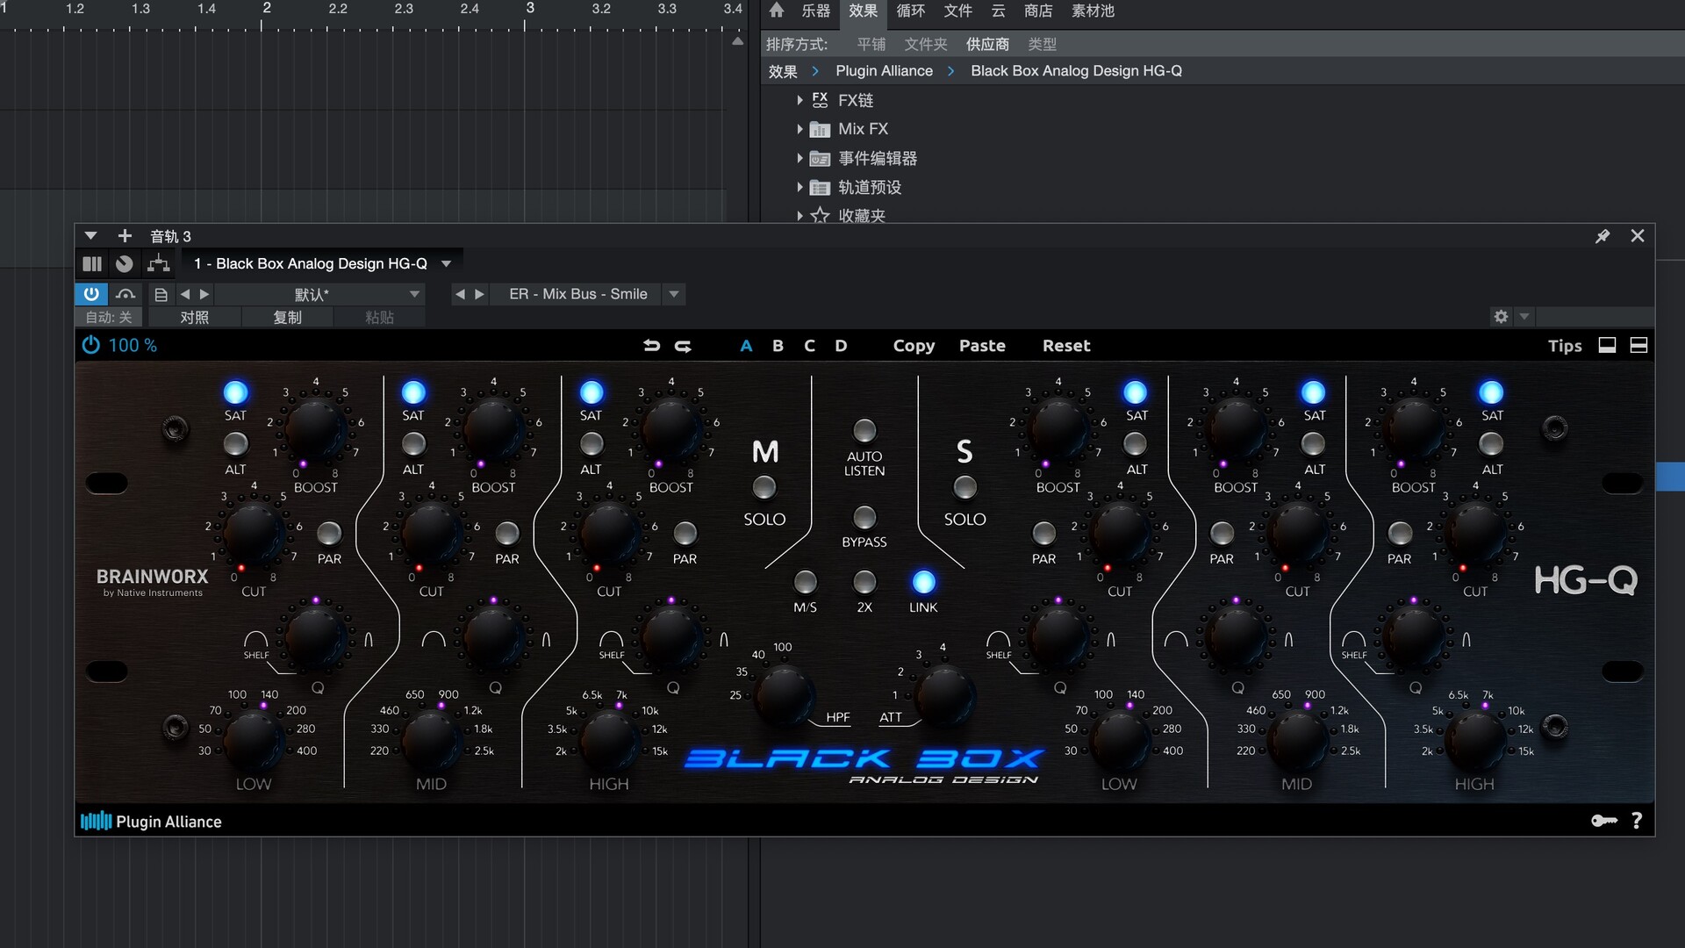
Task: Click the home icon in browser panel
Action: pos(776,11)
